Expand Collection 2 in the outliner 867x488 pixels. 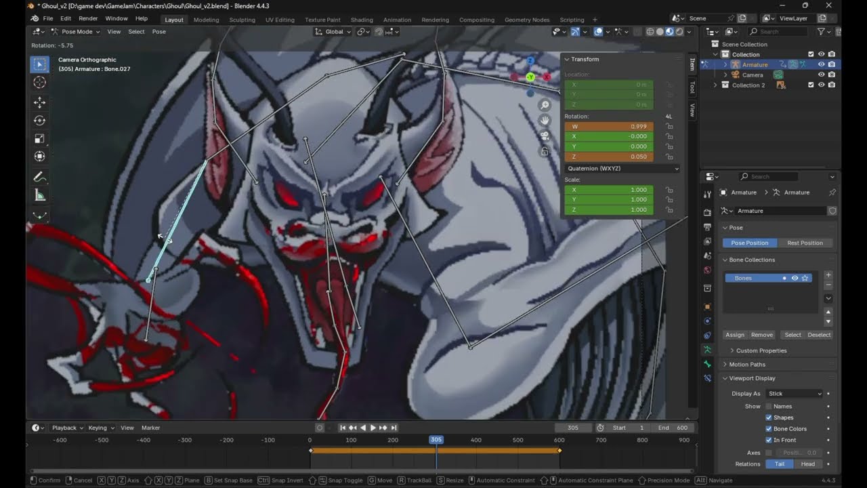[715, 85]
